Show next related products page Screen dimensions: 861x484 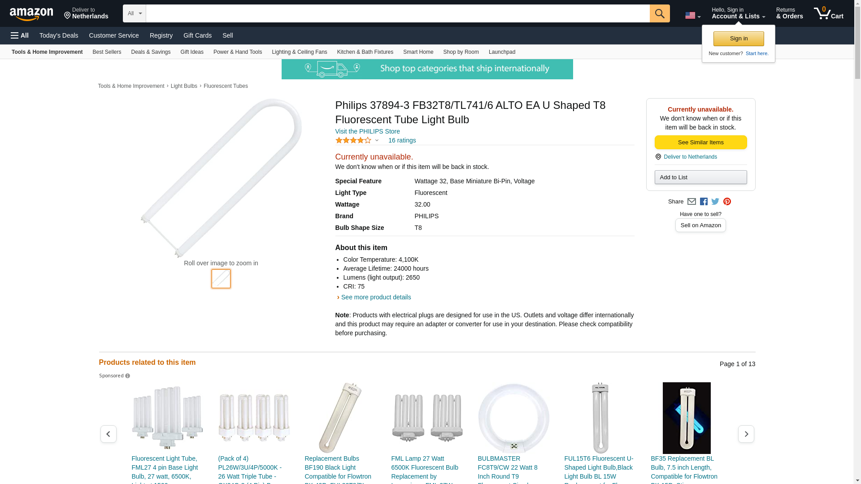[x=746, y=434]
